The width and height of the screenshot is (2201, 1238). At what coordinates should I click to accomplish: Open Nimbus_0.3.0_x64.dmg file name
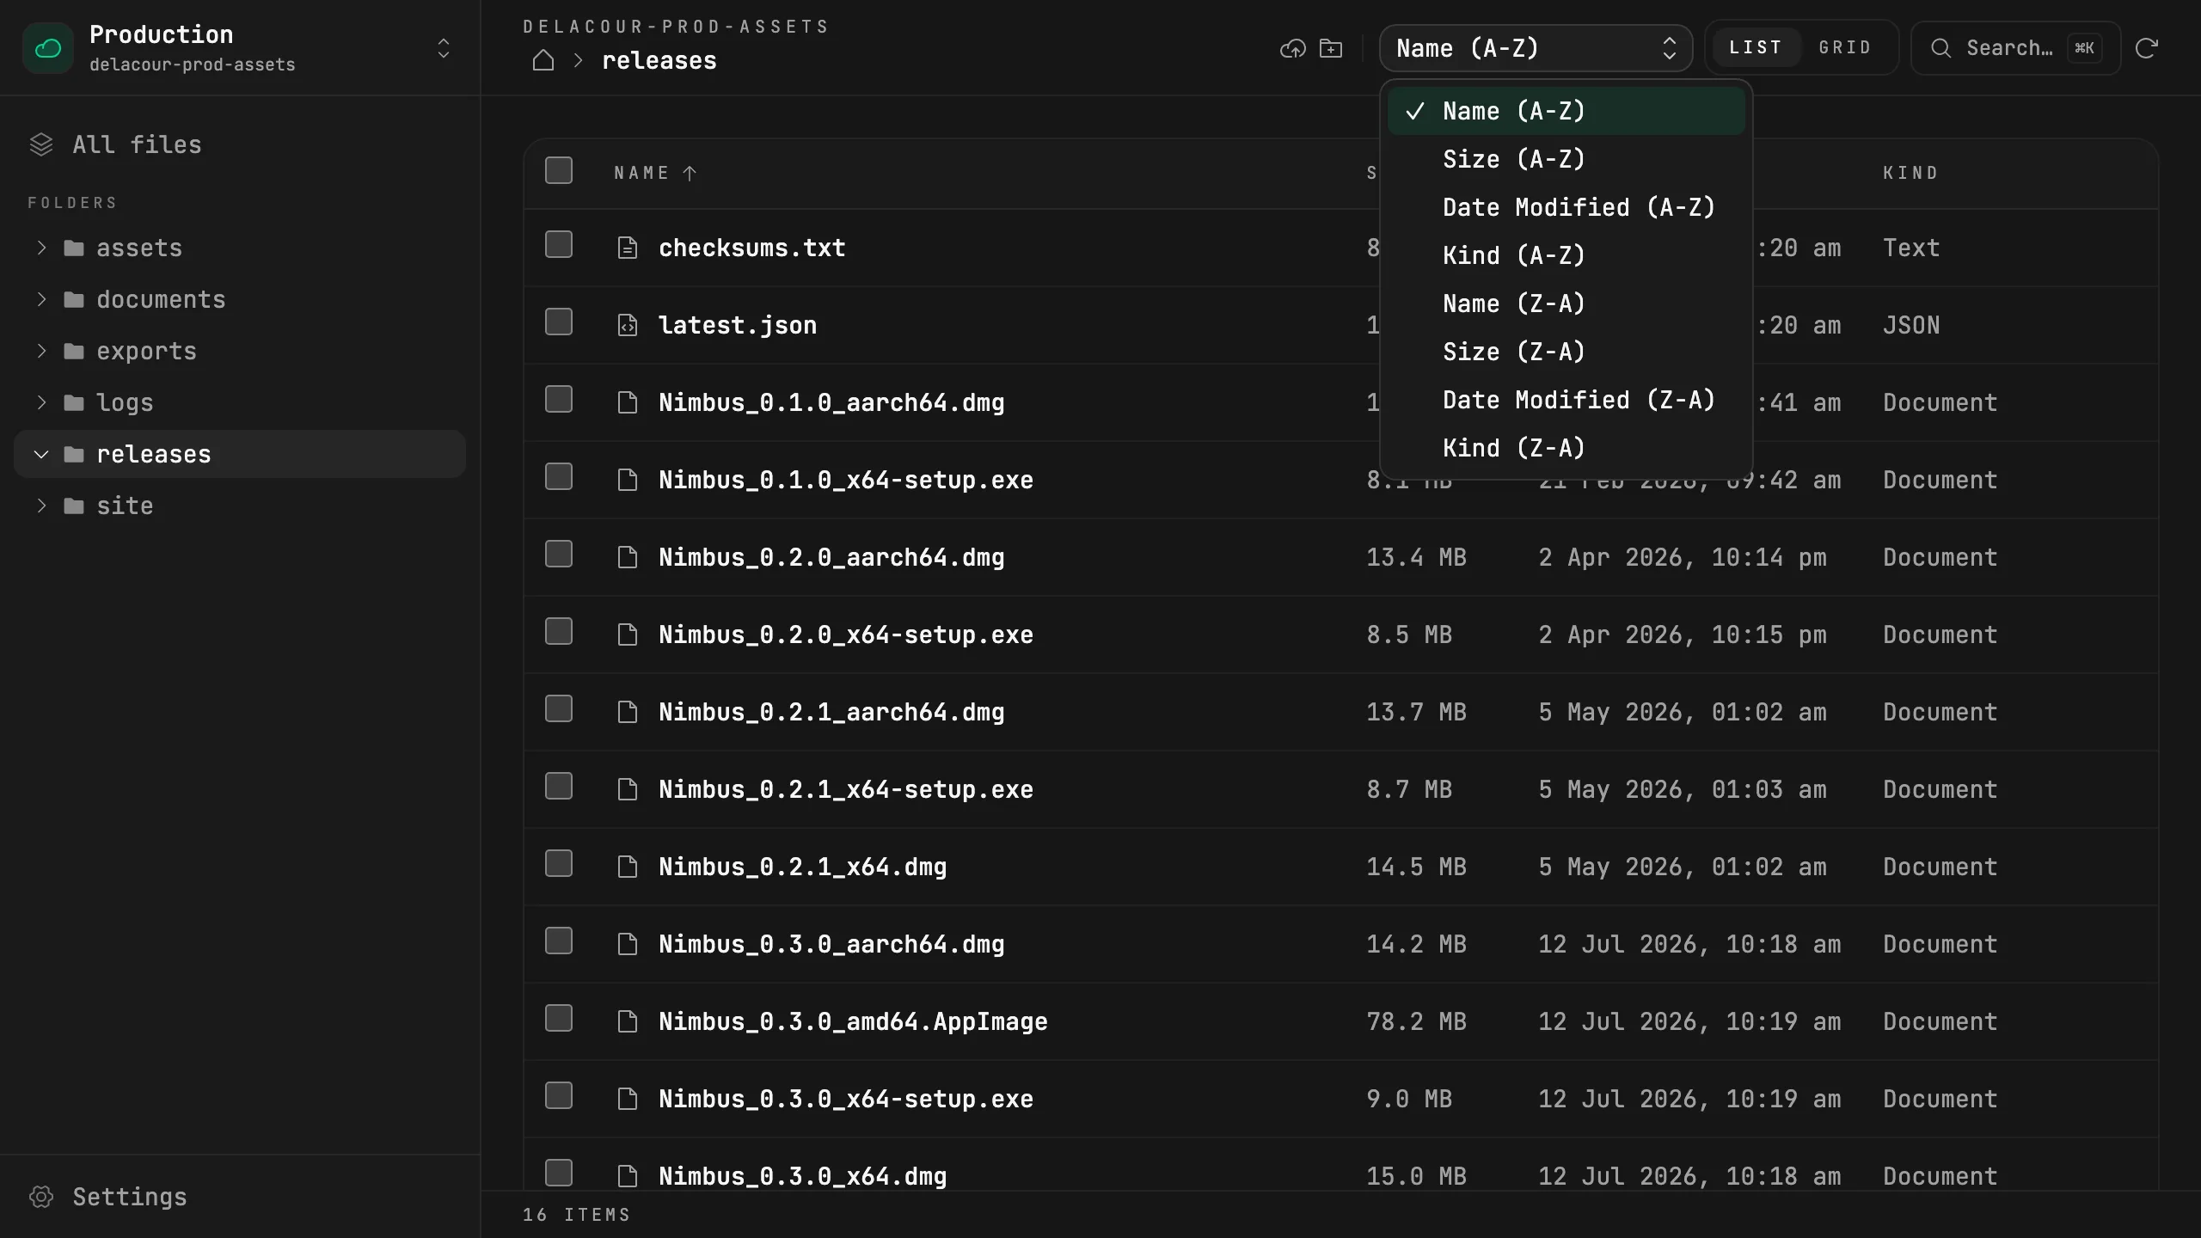tap(803, 1176)
